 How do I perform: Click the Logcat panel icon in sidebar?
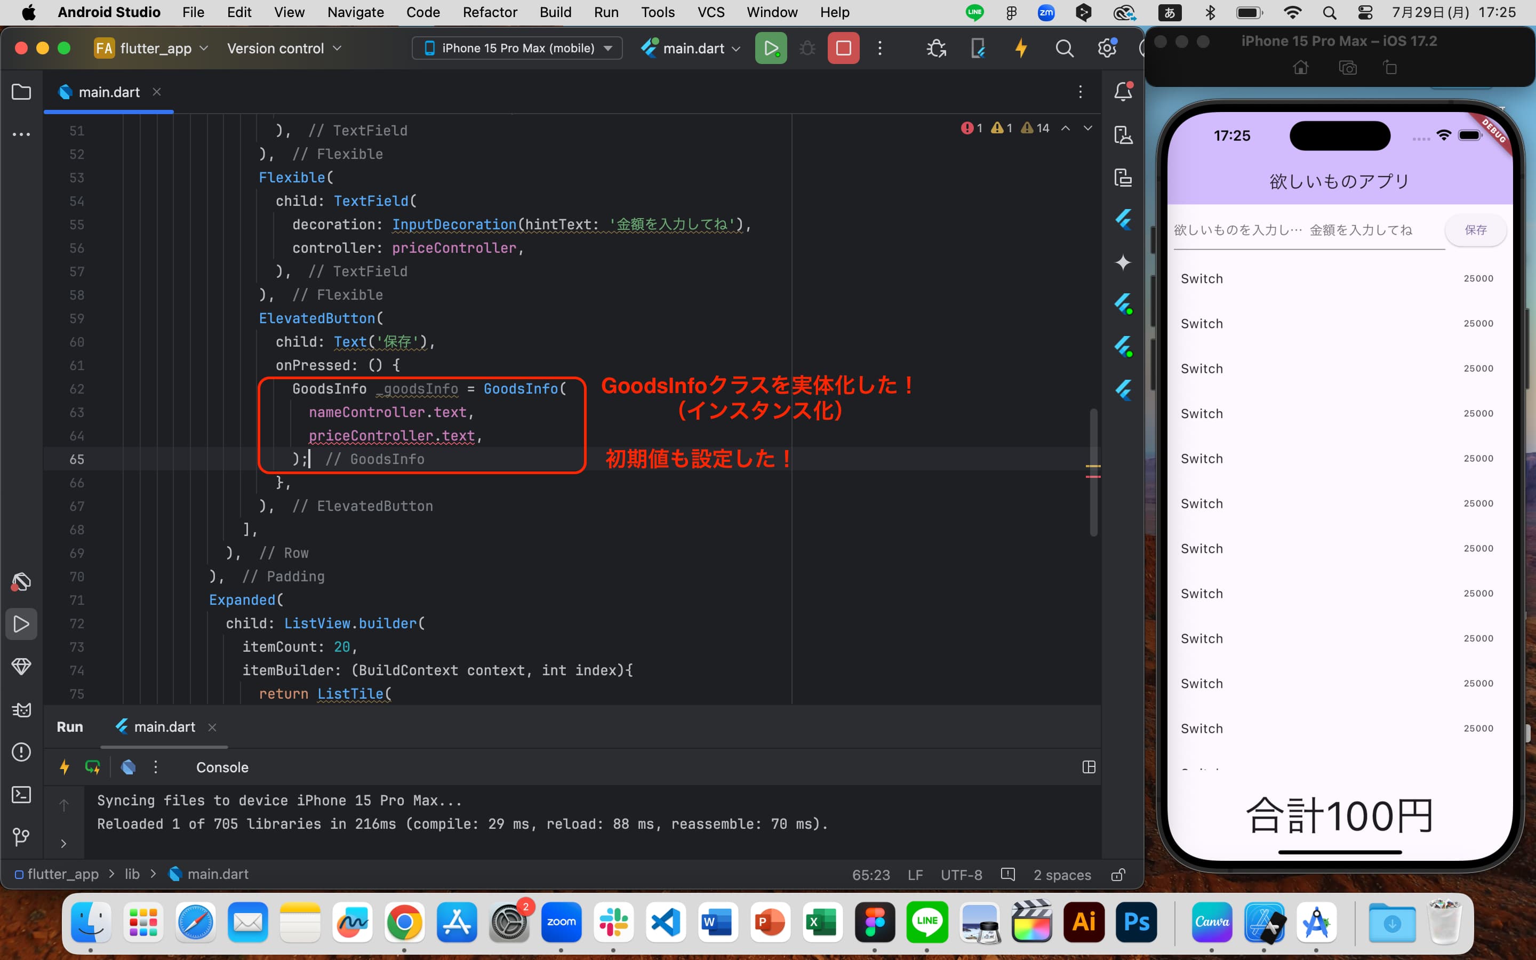tap(21, 709)
